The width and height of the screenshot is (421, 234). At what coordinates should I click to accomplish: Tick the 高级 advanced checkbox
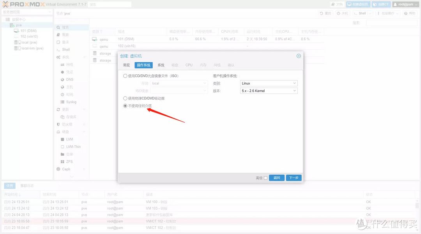point(265,178)
